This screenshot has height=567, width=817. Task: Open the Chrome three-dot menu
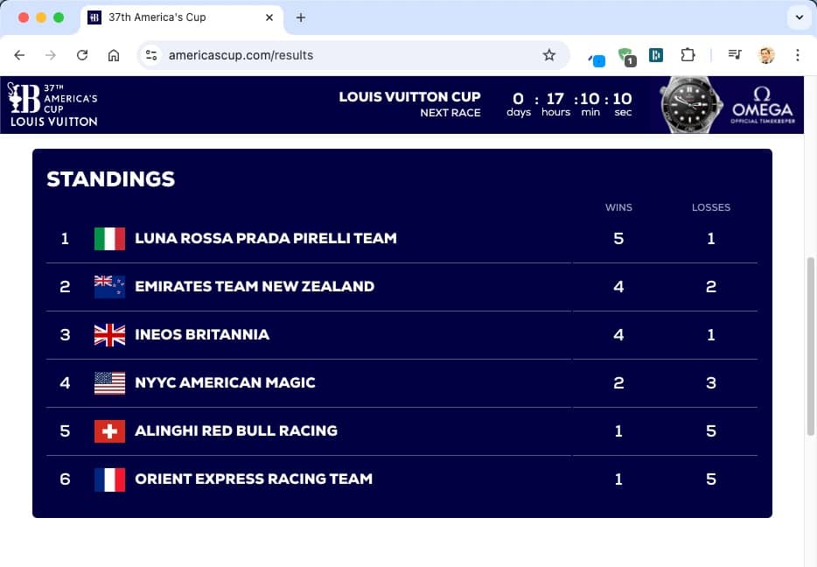[797, 55]
